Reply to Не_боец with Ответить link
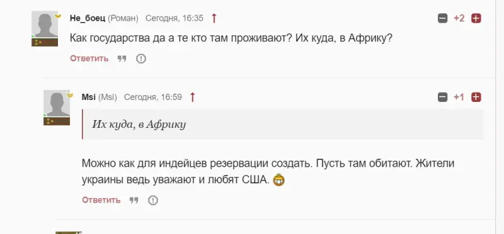This screenshot has width=504, height=234. [89, 58]
